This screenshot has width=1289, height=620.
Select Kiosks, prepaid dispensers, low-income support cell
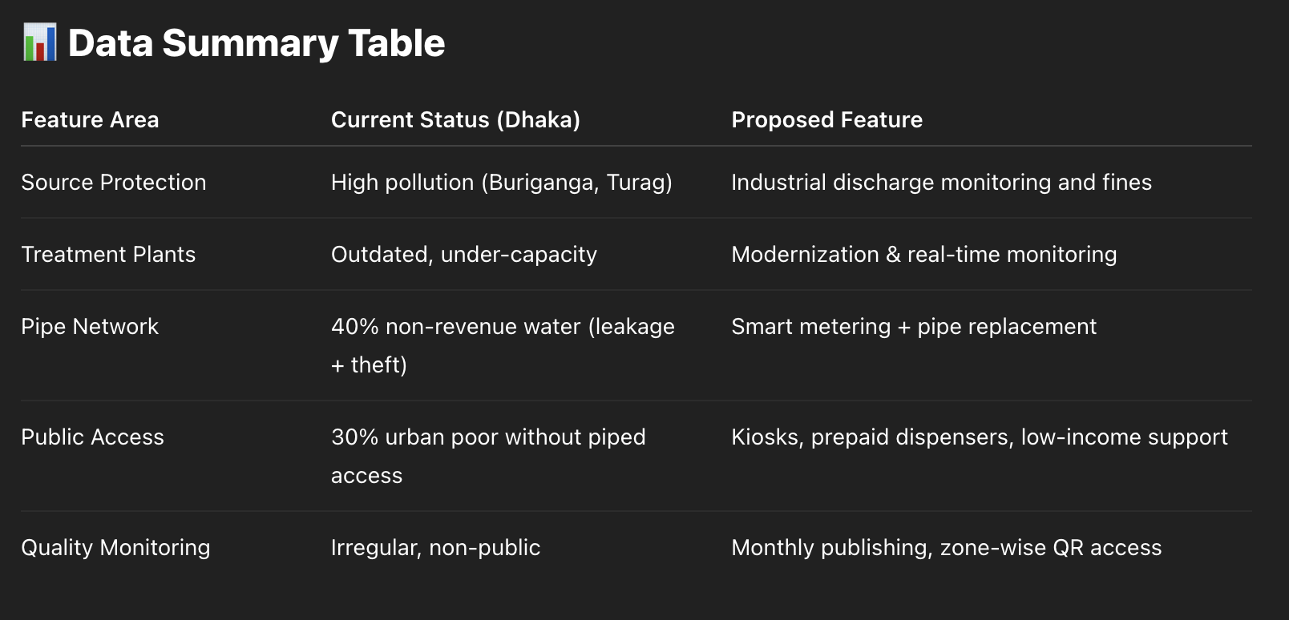pos(980,437)
